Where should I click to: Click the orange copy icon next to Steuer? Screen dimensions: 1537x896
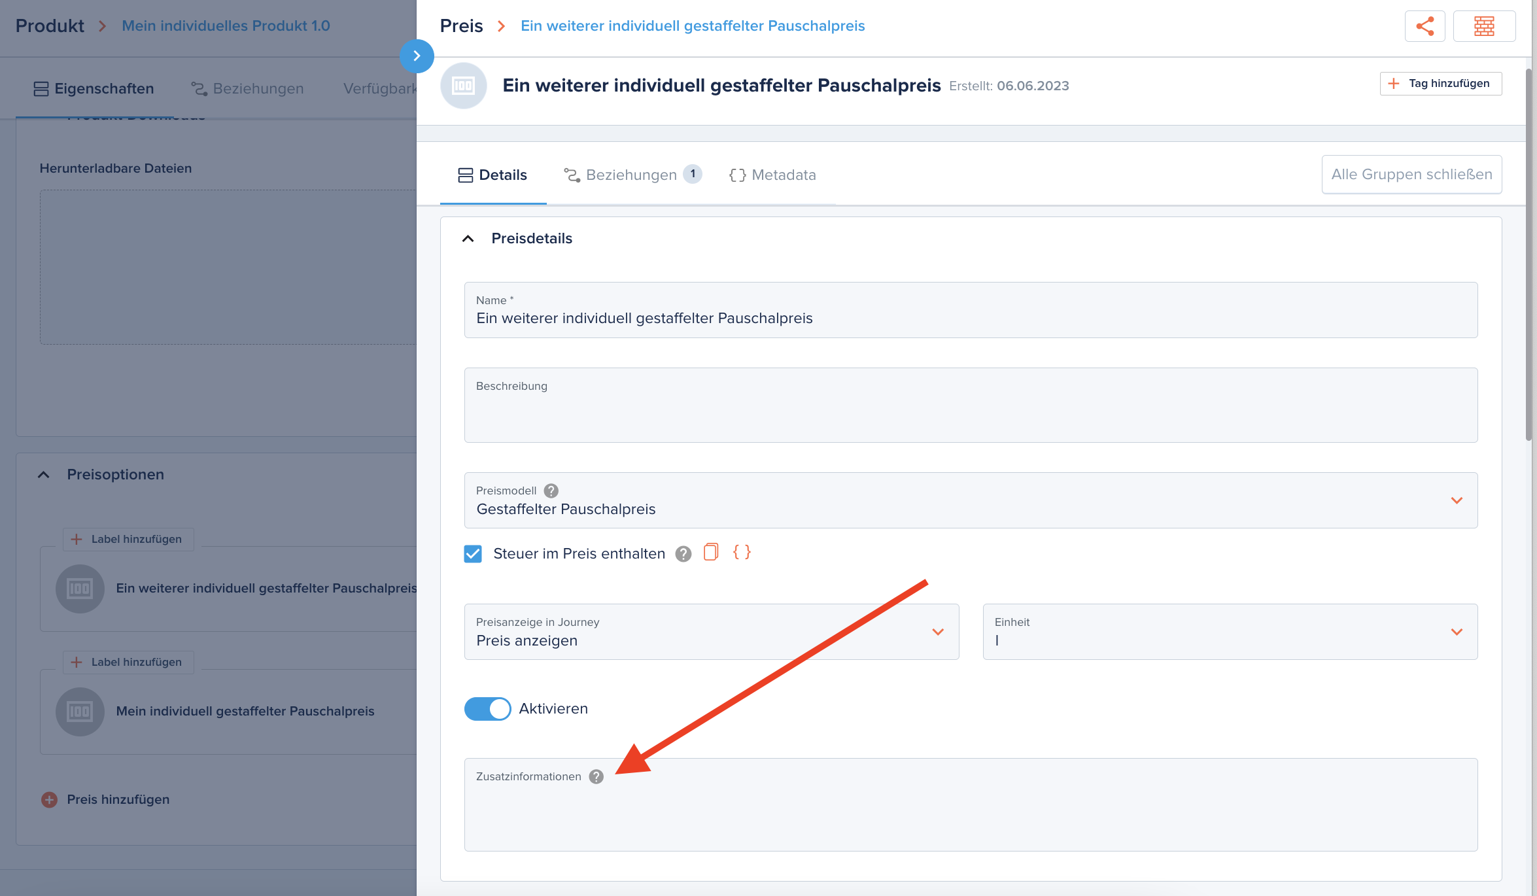coord(711,553)
